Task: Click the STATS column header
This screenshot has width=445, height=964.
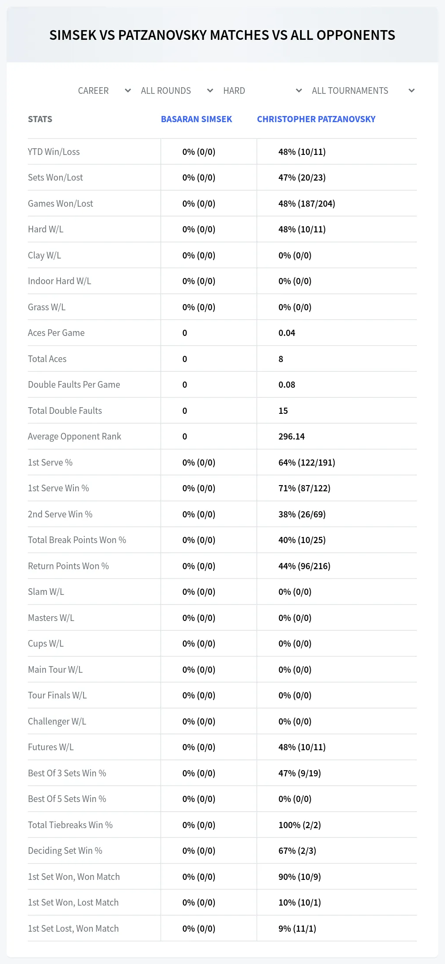Action: click(x=40, y=119)
